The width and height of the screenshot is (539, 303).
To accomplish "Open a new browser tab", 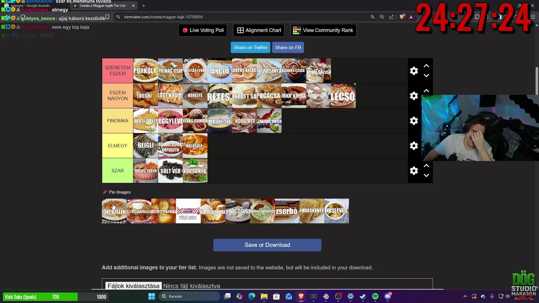I will (144, 5).
